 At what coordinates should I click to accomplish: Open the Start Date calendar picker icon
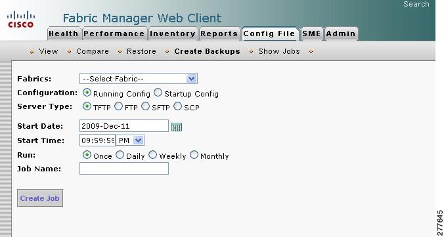(177, 127)
